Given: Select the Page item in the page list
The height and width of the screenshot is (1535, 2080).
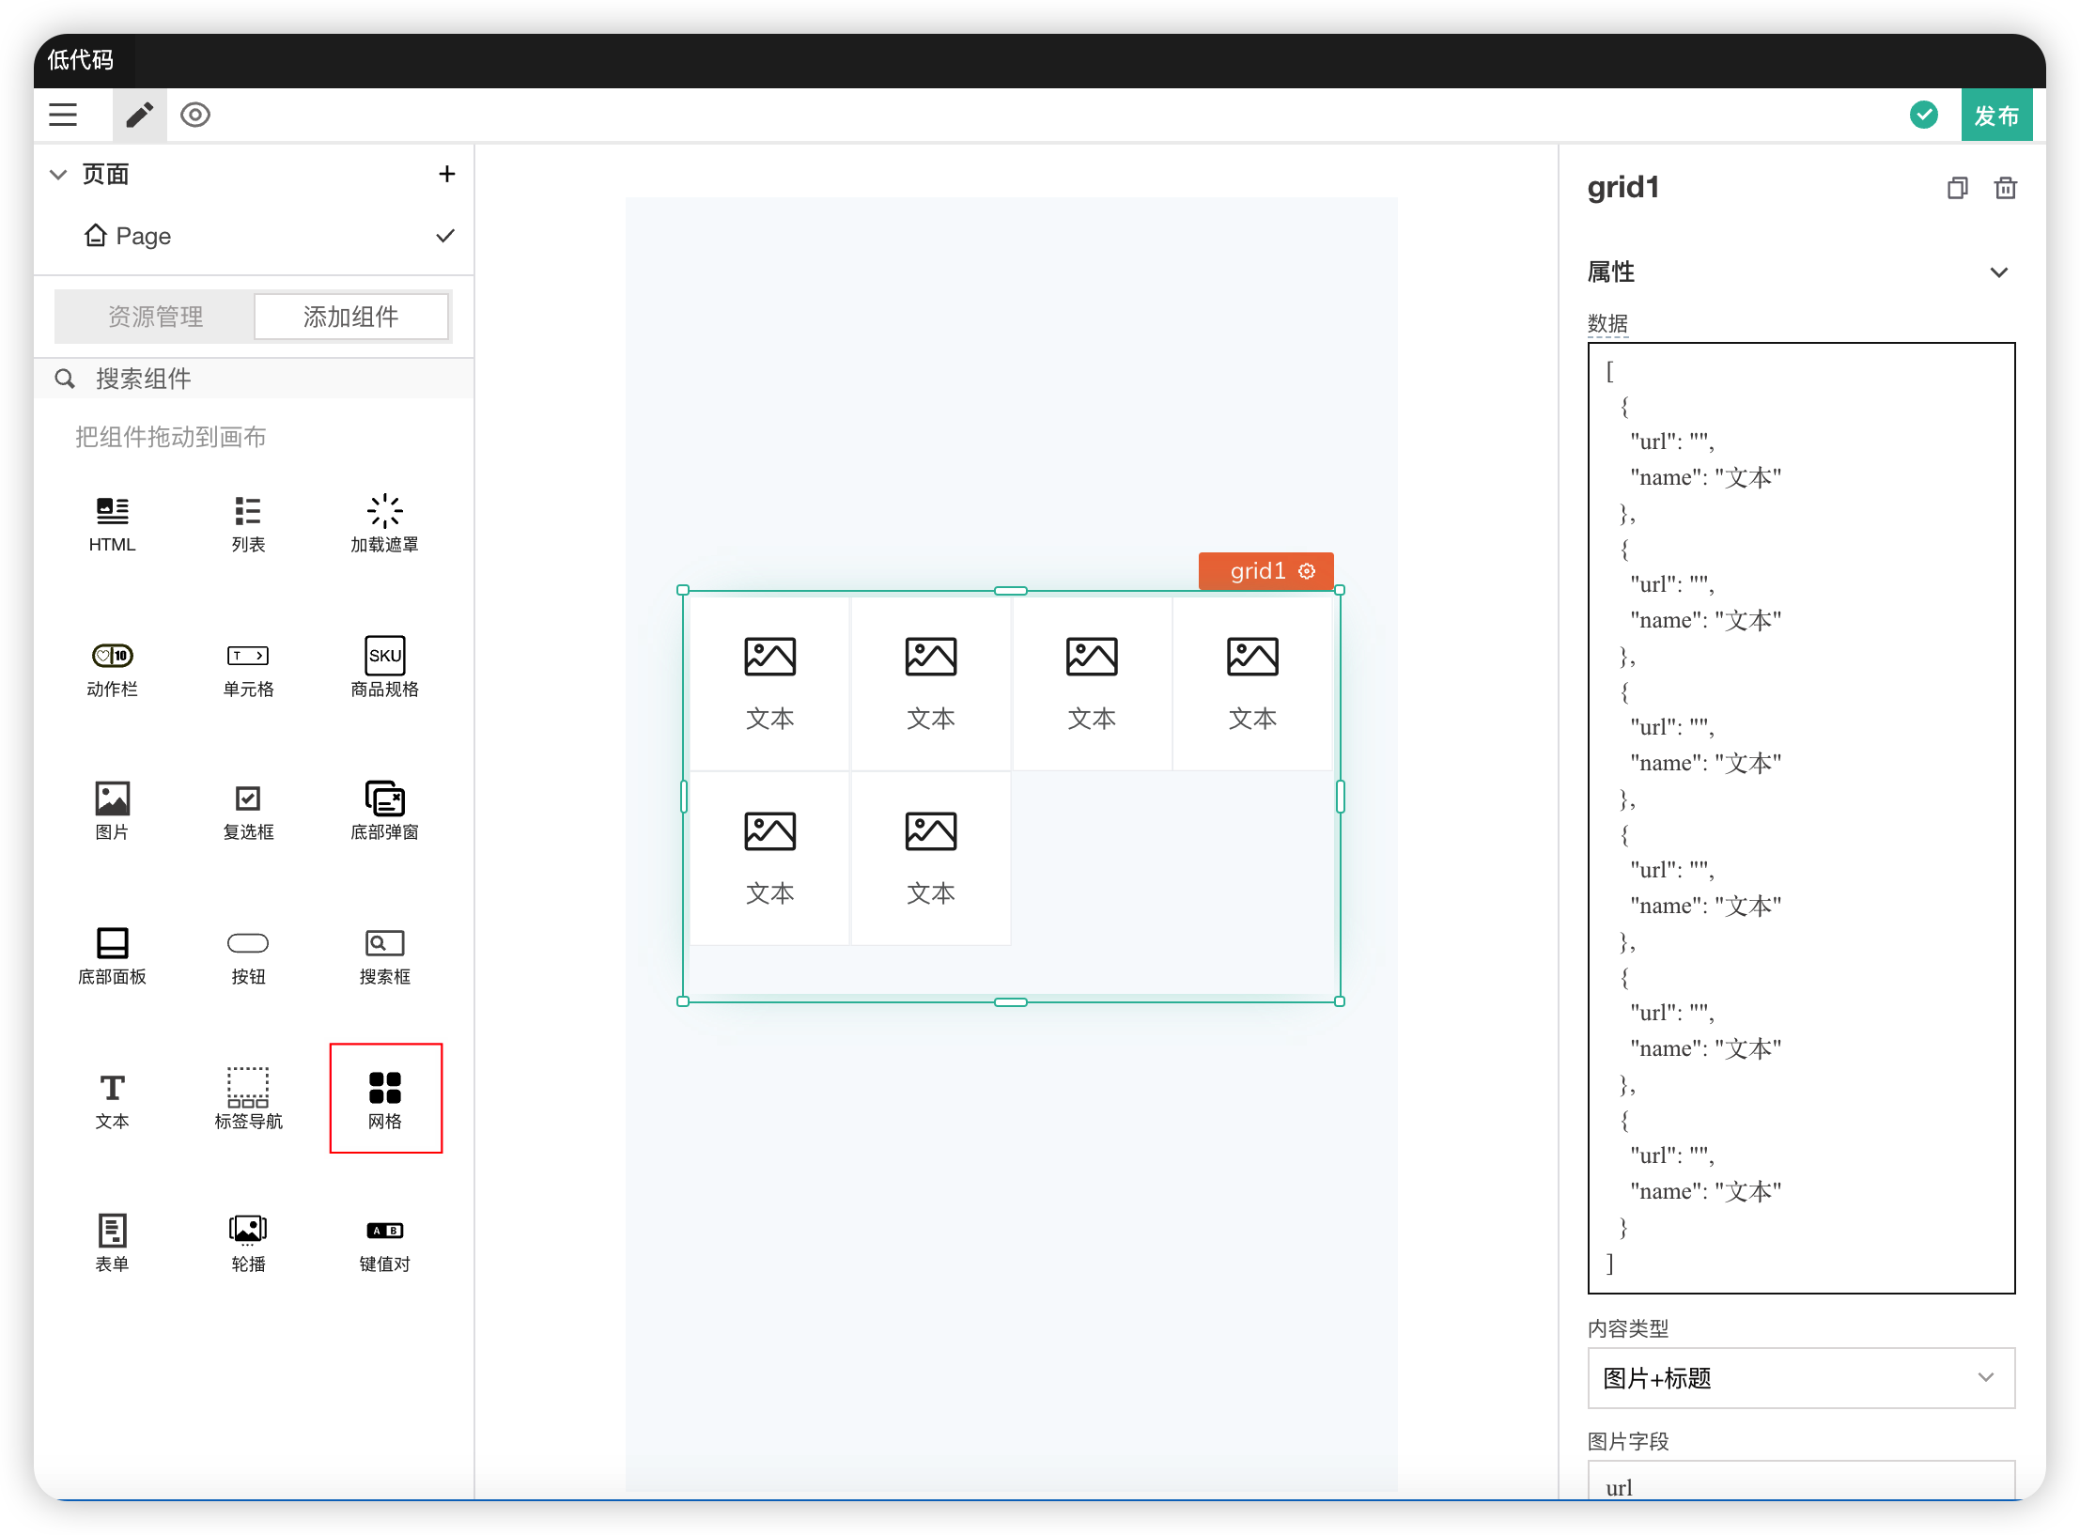Looking at the screenshot, I should 143,236.
